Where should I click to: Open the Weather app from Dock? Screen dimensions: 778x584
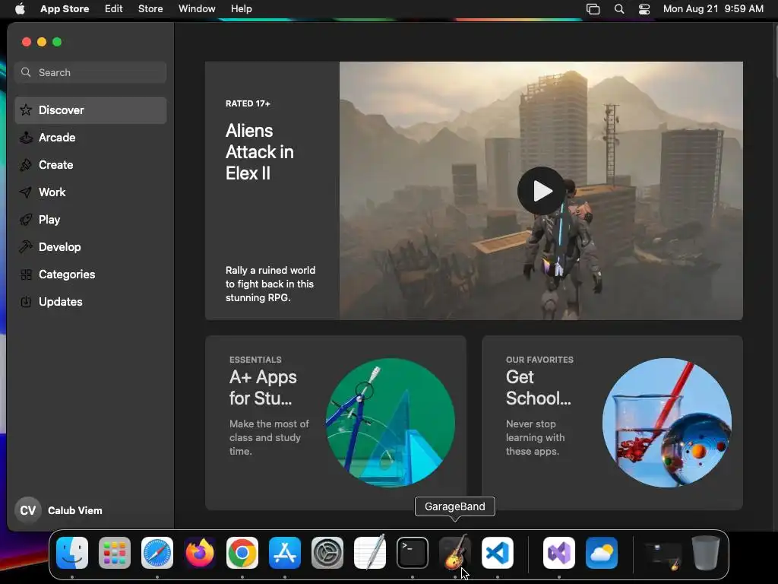(x=602, y=553)
